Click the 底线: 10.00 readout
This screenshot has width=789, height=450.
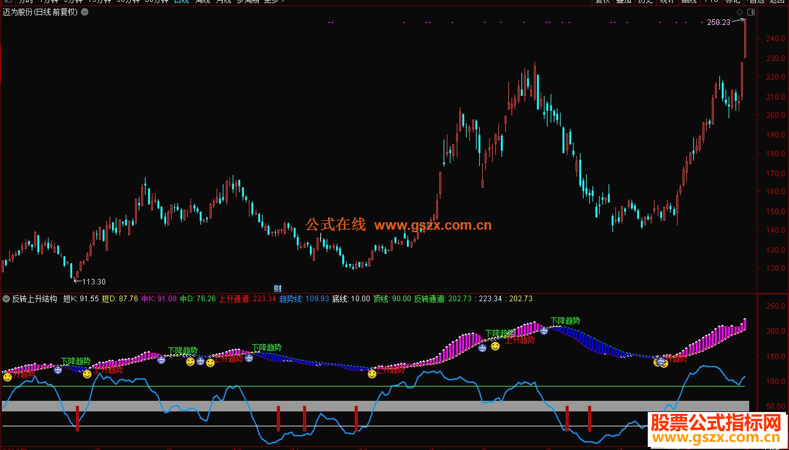(351, 299)
